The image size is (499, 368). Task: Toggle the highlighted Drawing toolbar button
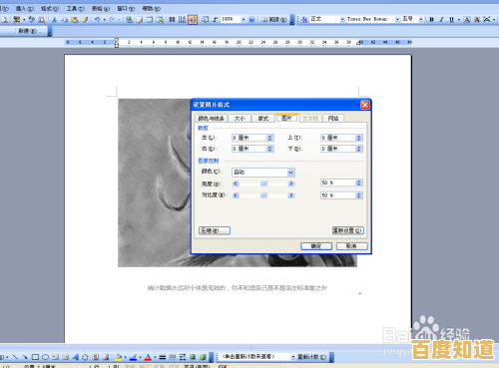(x=193, y=20)
